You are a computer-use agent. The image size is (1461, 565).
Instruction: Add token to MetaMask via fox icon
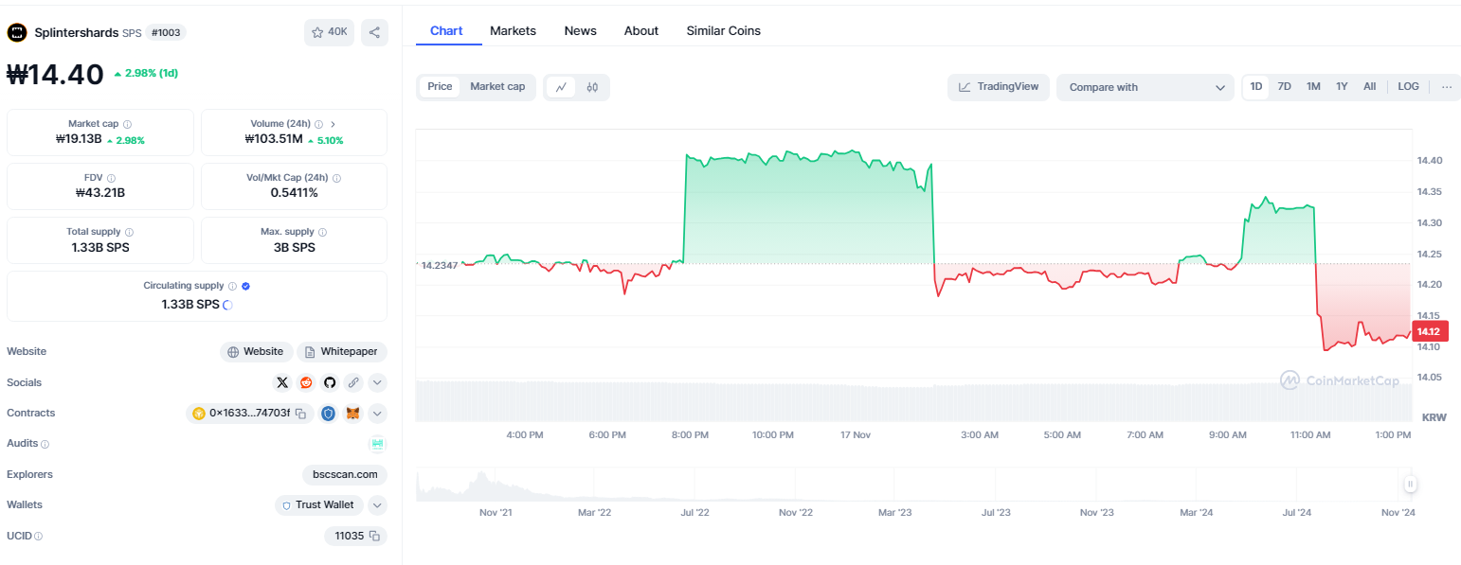click(x=352, y=414)
